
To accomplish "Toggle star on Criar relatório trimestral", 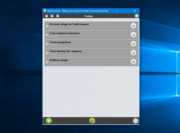I will [x=47, y=35].
